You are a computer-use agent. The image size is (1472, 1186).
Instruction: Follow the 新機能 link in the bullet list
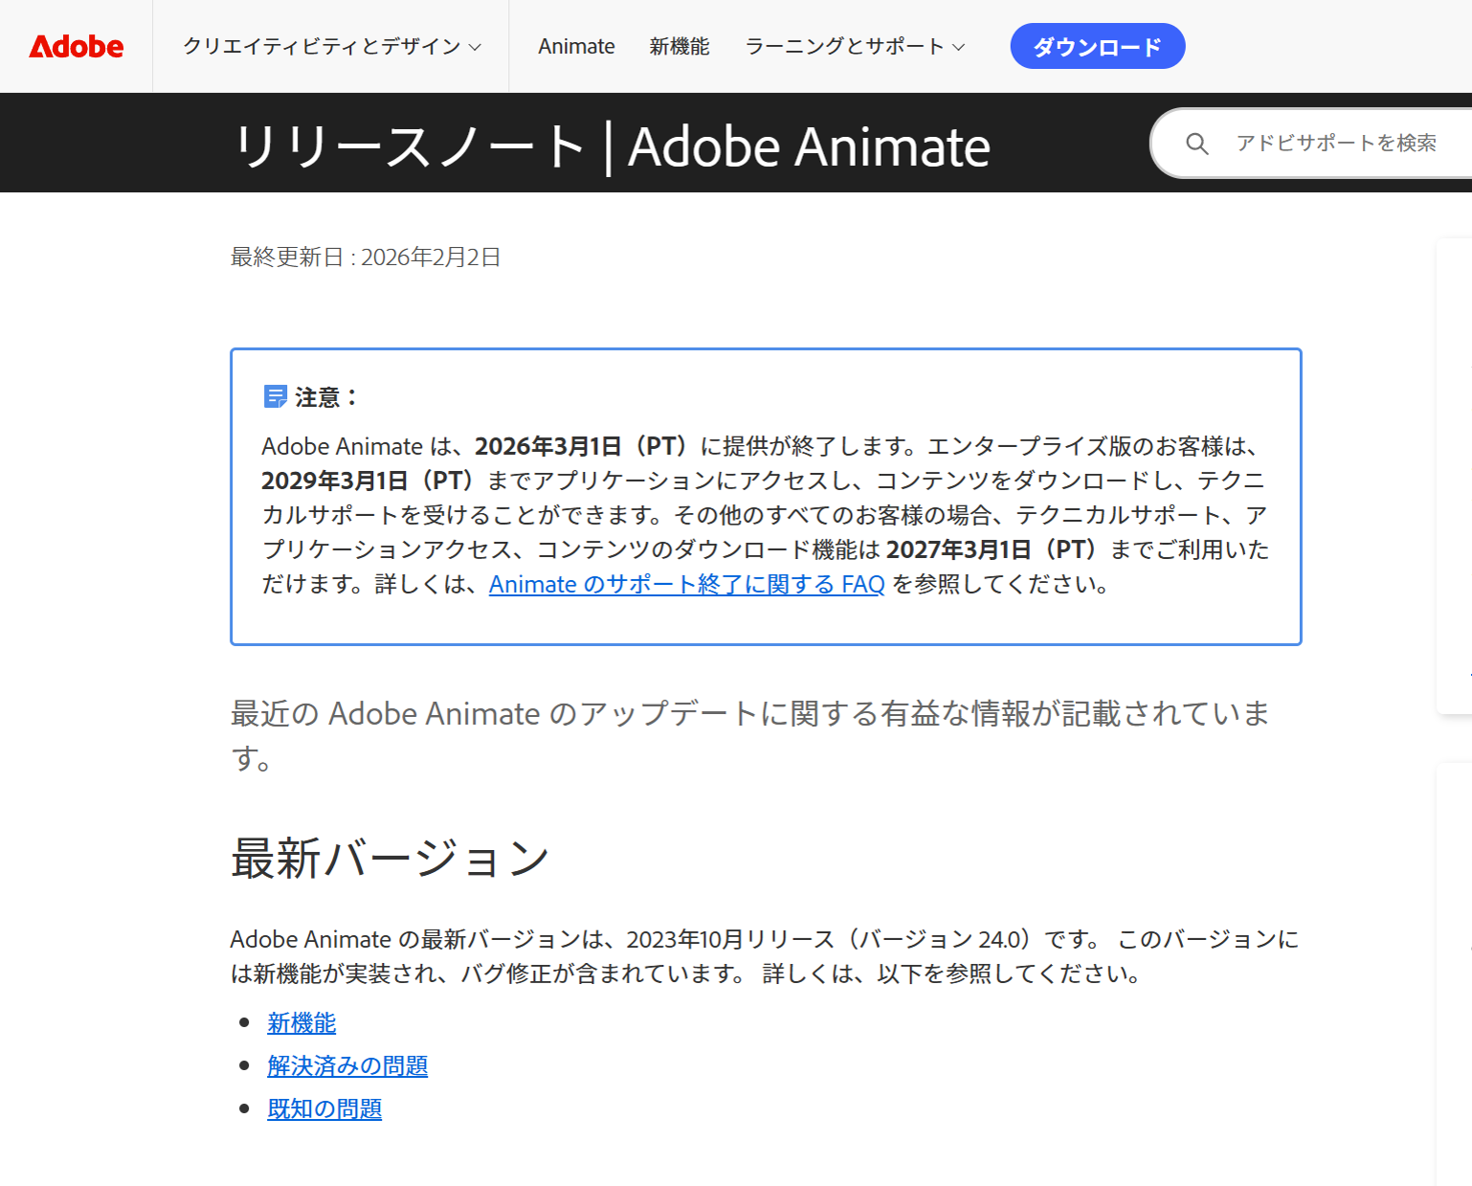coord(301,1022)
